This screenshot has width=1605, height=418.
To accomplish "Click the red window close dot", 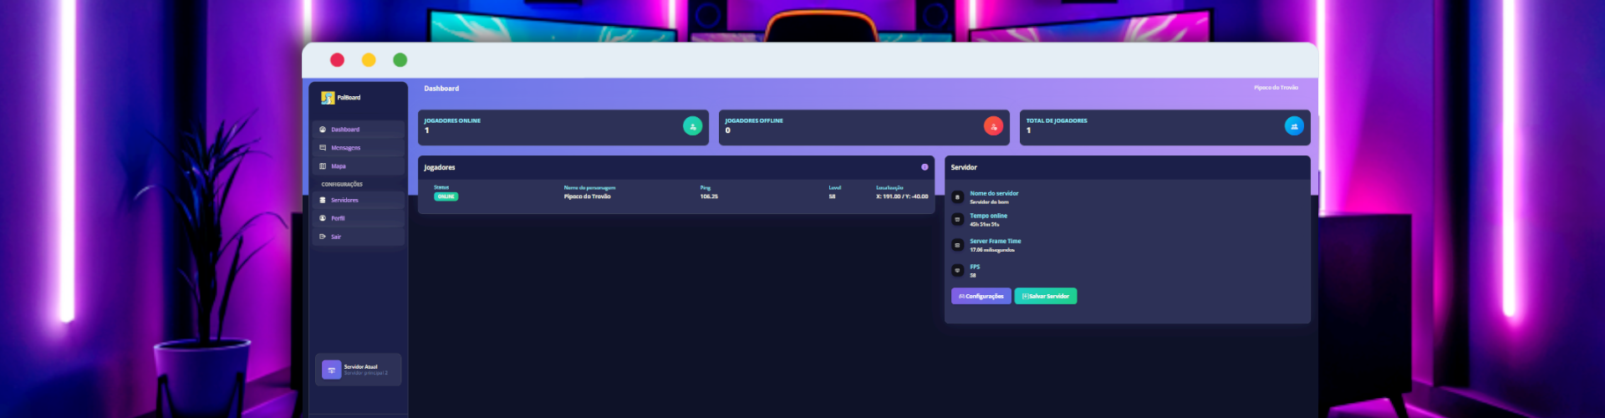I will coord(337,60).
